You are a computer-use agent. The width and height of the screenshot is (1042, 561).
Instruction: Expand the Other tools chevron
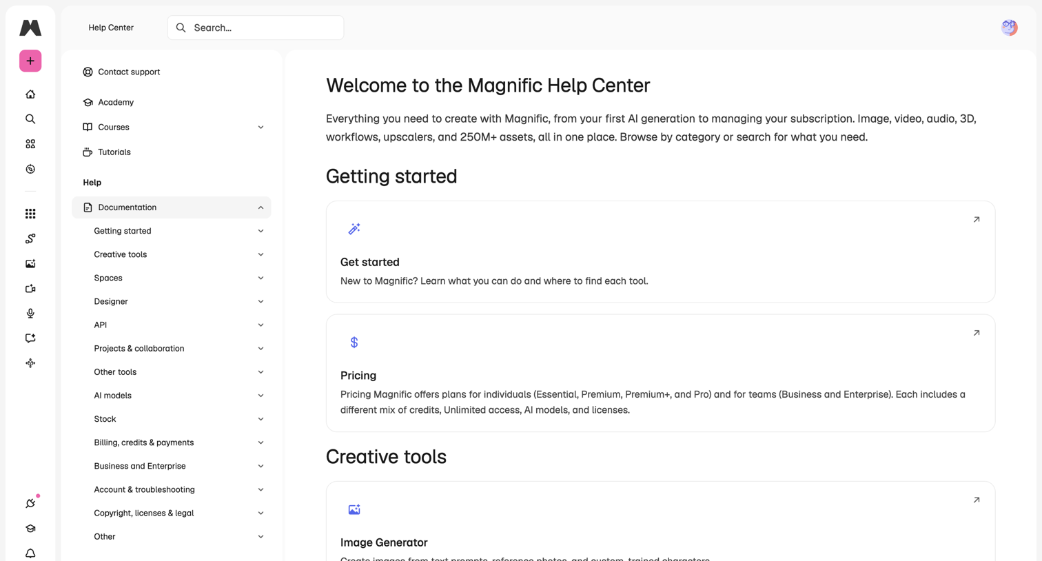pyautogui.click(x=260, y=372)
